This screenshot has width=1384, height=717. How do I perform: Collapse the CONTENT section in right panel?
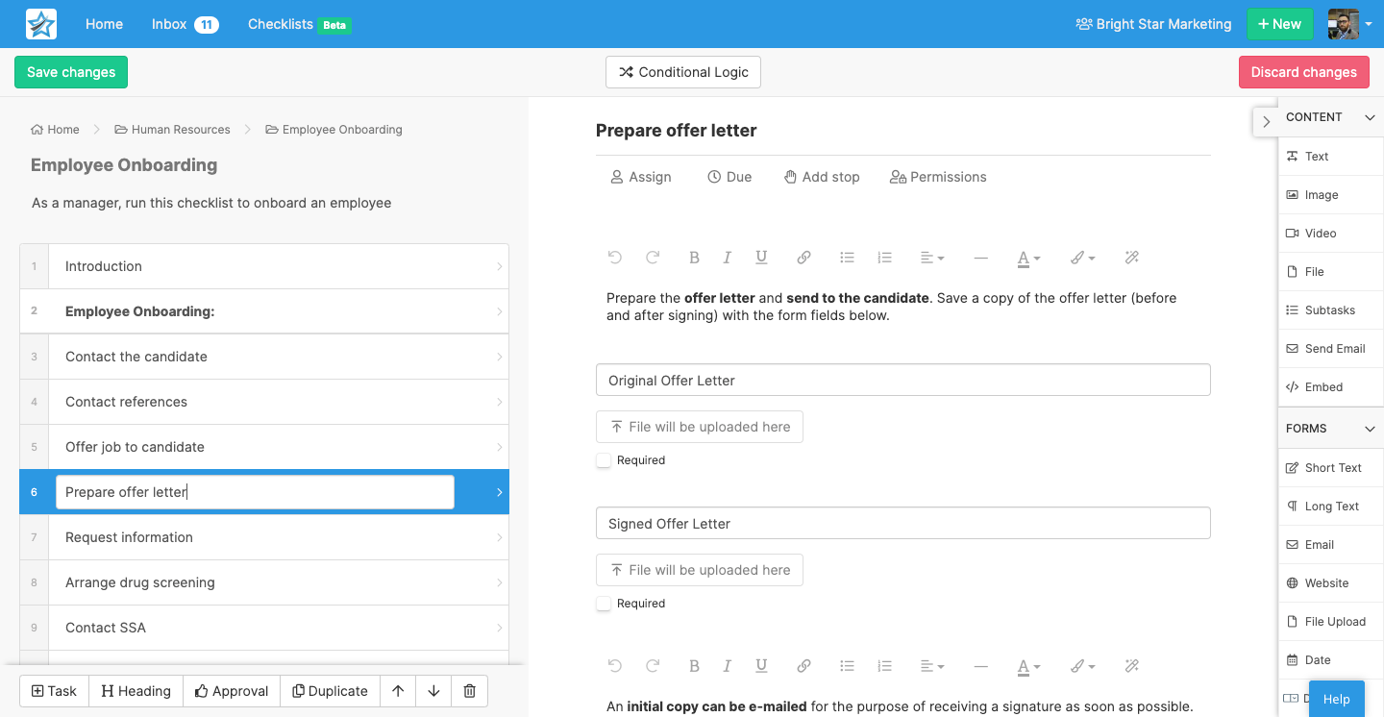(1370, 117)
